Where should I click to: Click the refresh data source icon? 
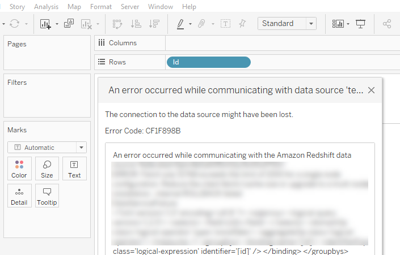coord(15,24)
